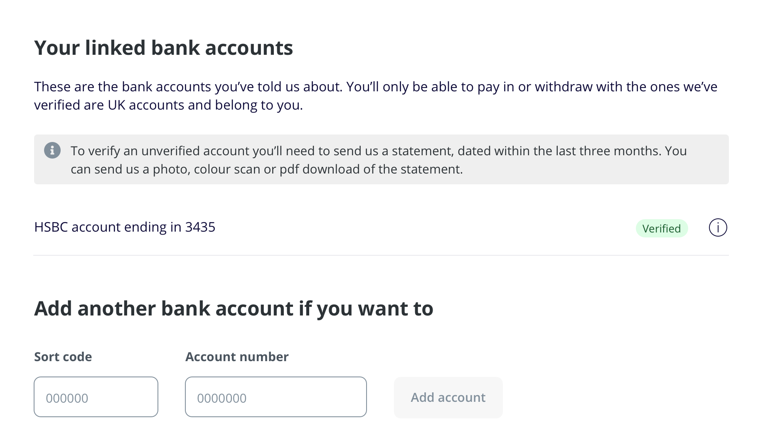Click the green Verified status badge
763x445 pixels.
tap(662, 228)
